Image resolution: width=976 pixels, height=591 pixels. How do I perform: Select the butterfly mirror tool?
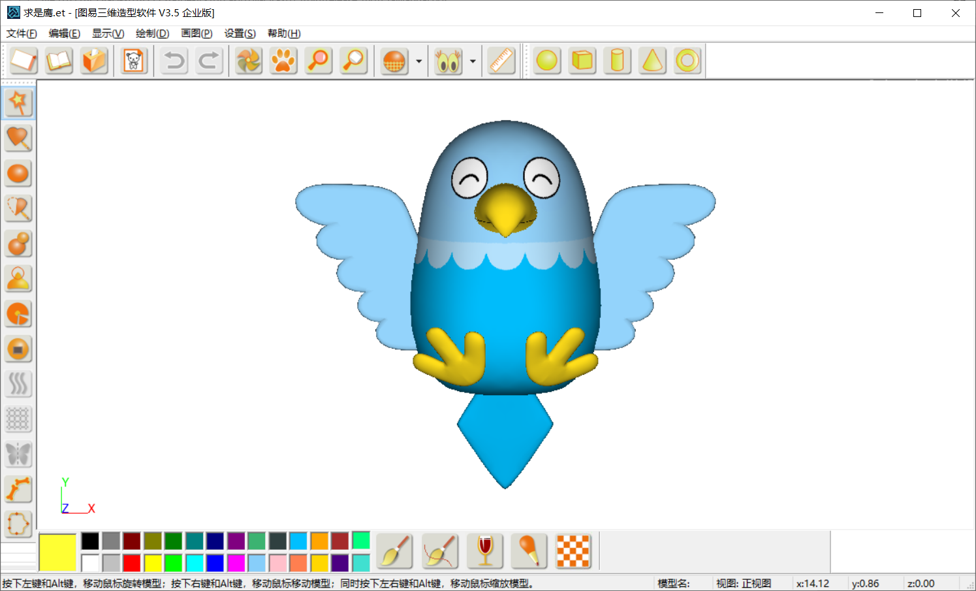[x=18, y=455]
